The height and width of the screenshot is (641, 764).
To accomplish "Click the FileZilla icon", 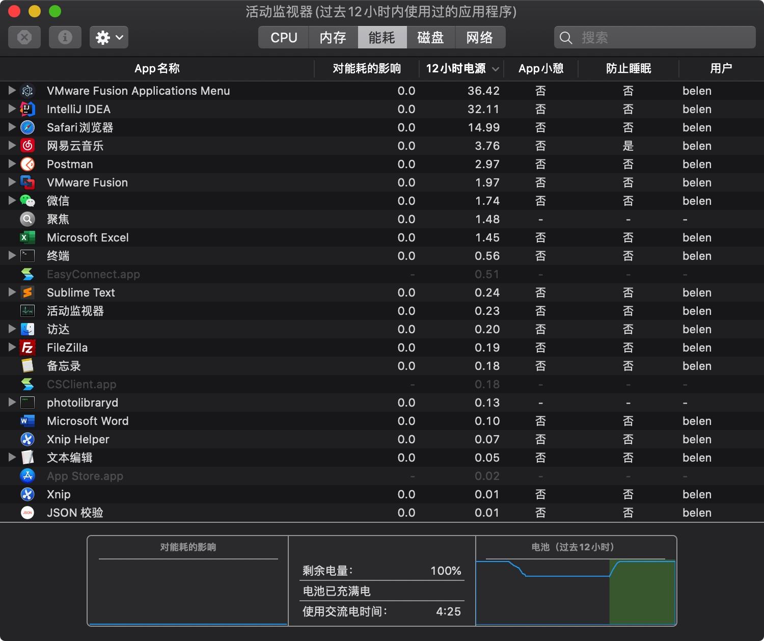I will [x=28, y=348].
